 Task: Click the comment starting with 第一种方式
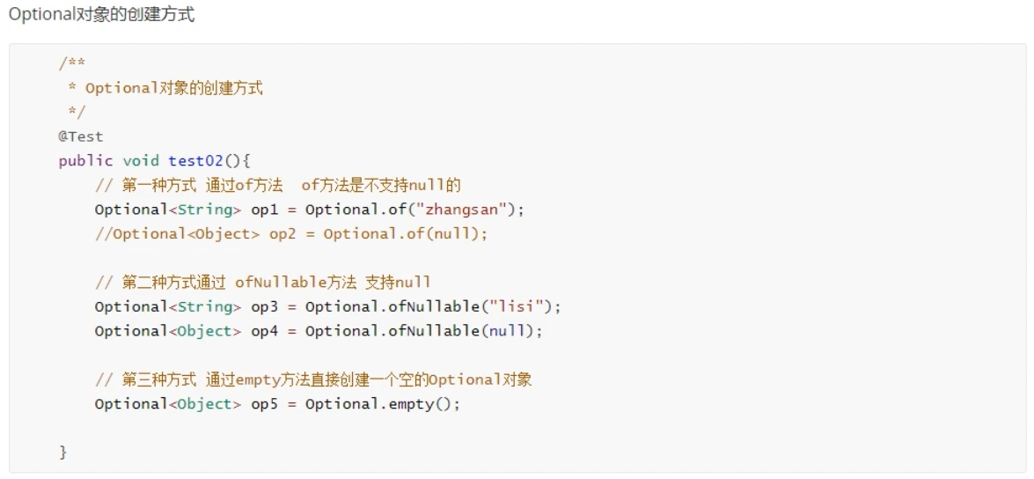click(278, 185)
